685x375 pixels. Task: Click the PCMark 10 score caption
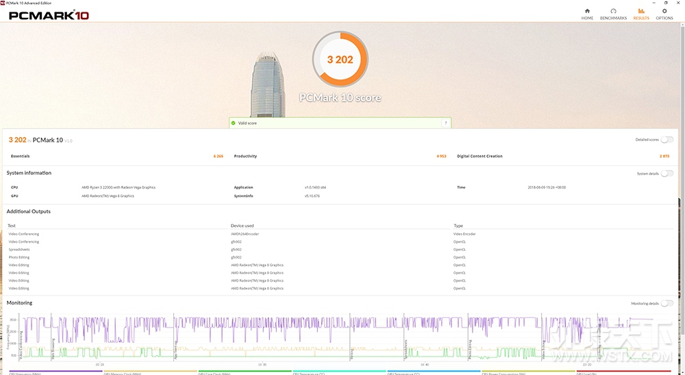pyautogui.click(x=340, y=97)
